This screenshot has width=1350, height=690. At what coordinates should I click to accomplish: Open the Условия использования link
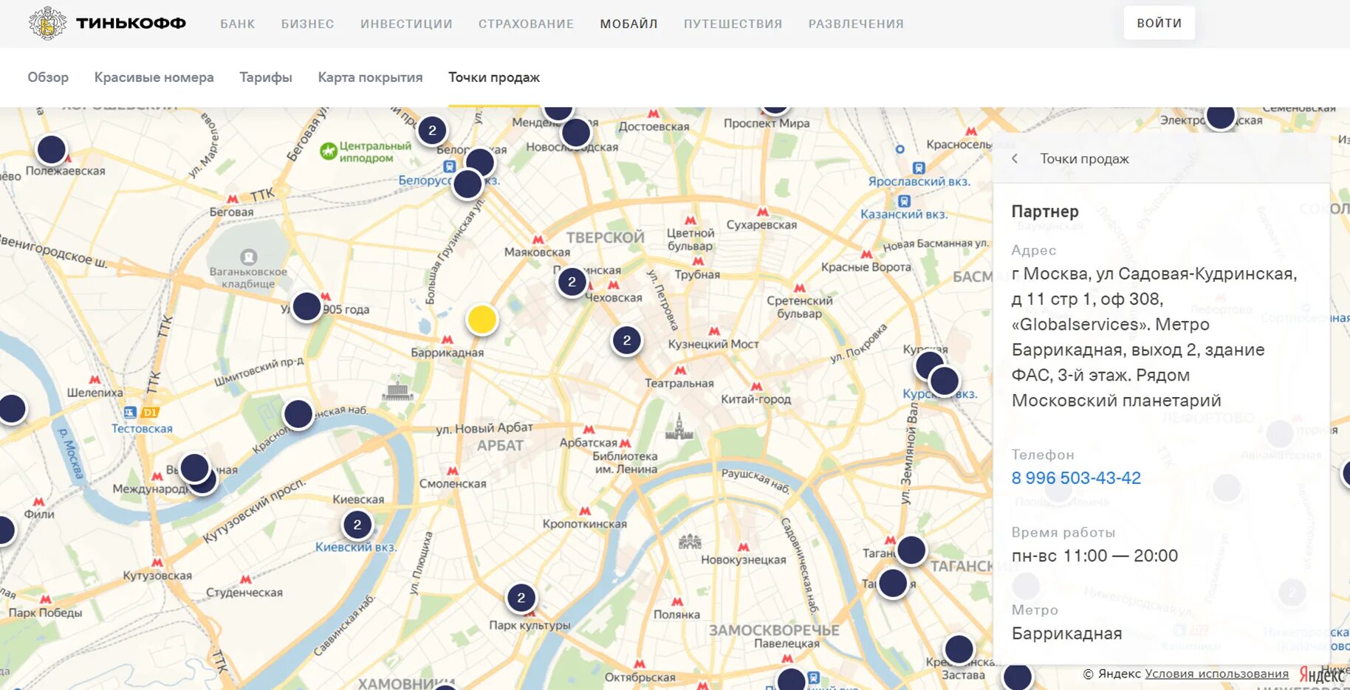pyautogui.click(x=1216, y=674)
